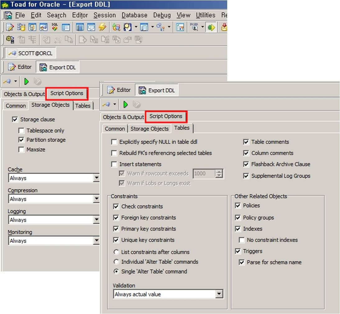Image resolution: width=340 pixels, height=314 pixels.
Task: Click the gear settings icon in second toolbar
Action: coord(10,39)
